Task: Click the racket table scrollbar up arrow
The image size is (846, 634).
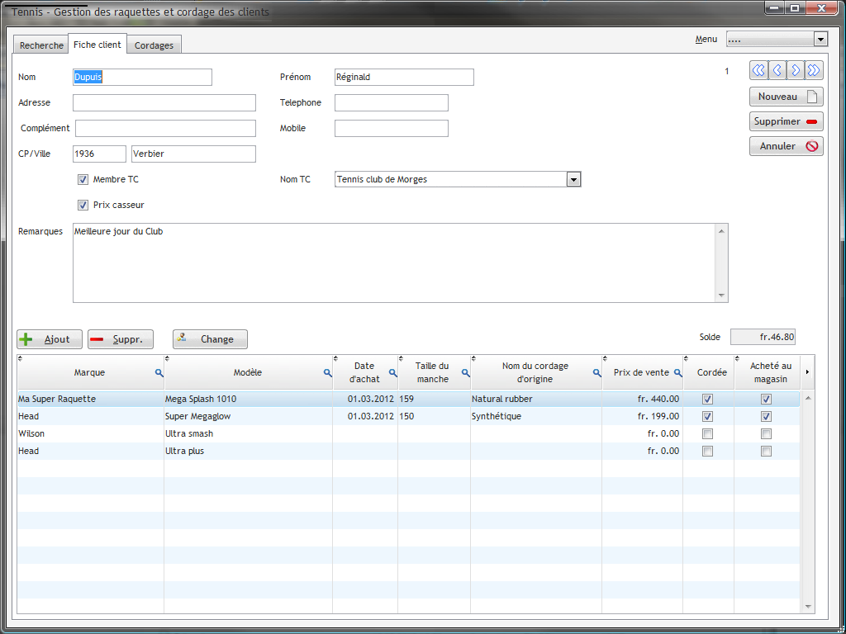Action: click(808, 398)
